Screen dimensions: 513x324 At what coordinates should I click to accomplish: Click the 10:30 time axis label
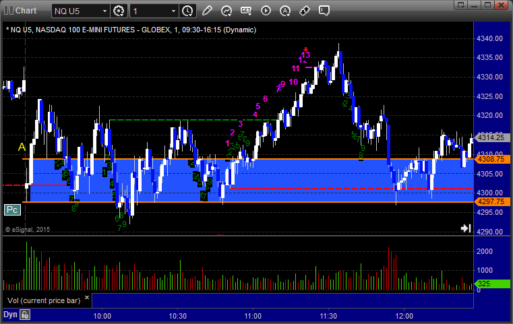pos(178,316)
